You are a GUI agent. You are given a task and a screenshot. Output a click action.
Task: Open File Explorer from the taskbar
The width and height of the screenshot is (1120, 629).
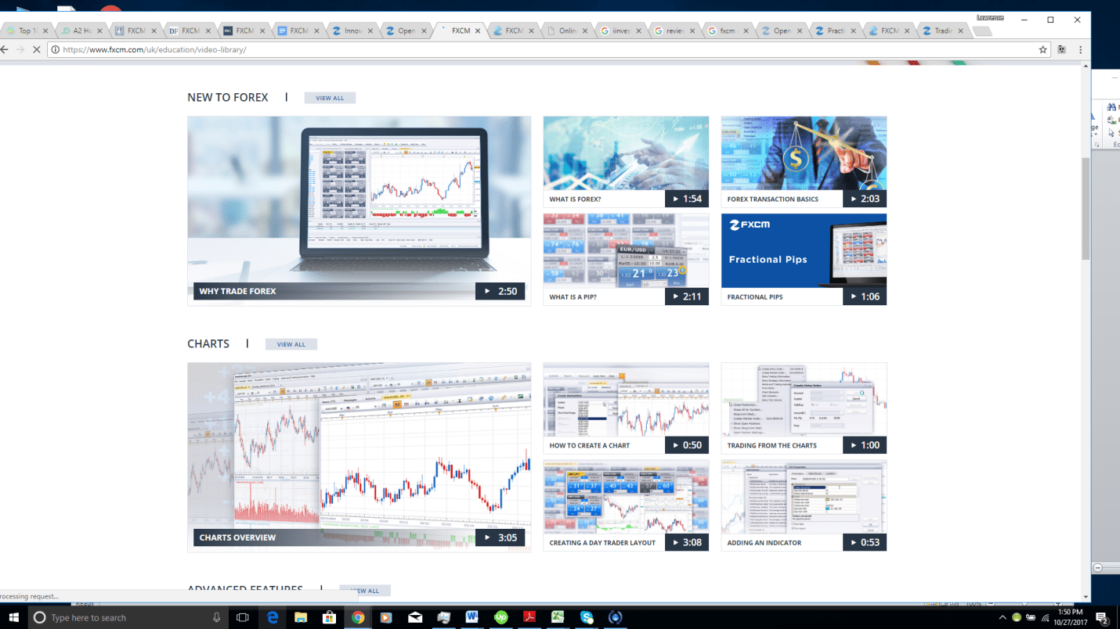click(x=301, y=617)
